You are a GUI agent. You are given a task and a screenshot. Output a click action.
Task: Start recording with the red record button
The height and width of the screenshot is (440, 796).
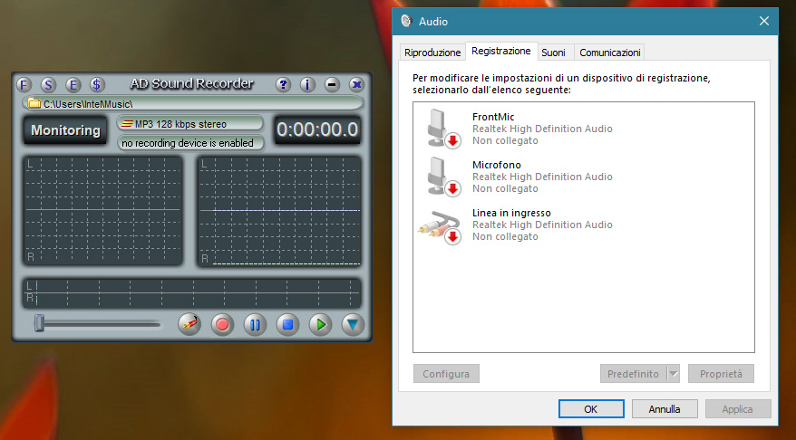222,324
